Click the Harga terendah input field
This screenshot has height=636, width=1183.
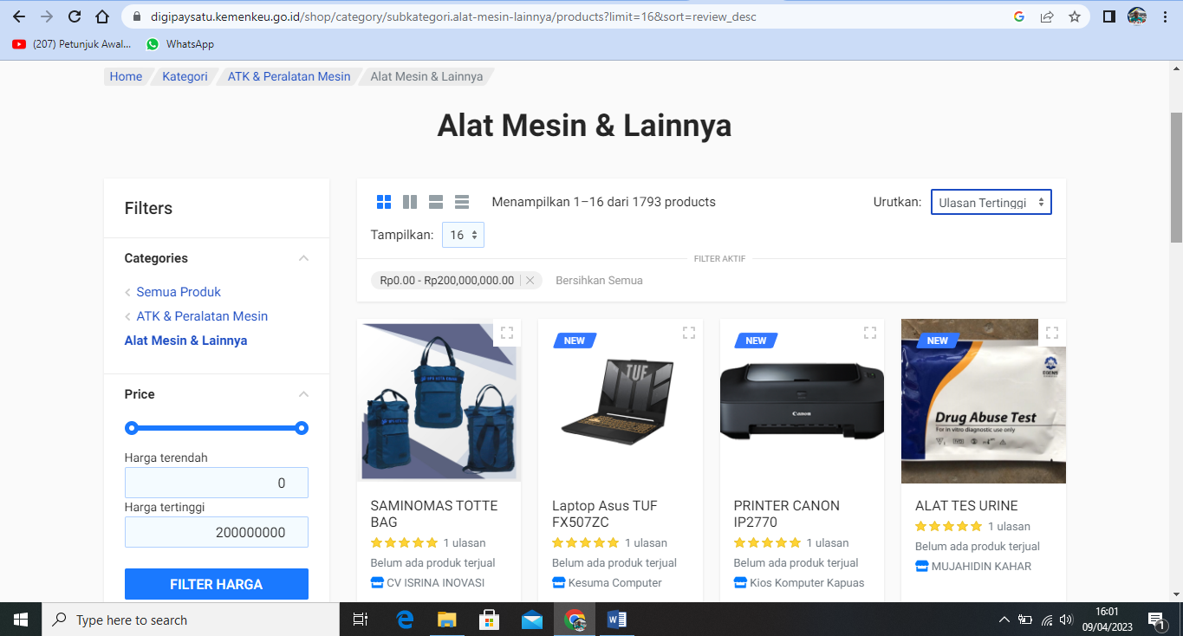217,483
